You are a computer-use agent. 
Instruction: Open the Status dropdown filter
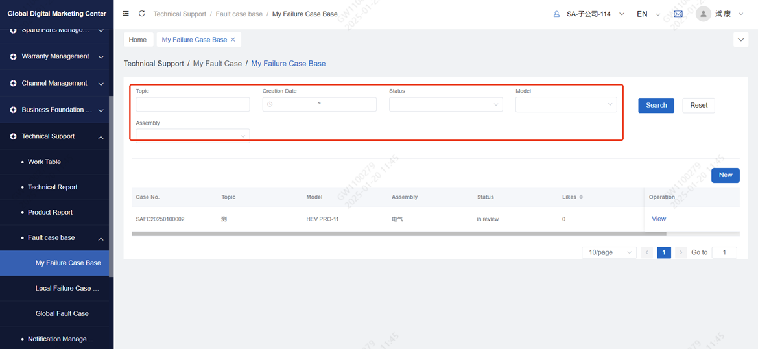[x=445, y=104]
